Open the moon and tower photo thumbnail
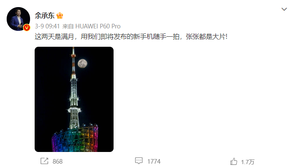The height and width of the screenshot is (167, 291). tap(74, 99)
